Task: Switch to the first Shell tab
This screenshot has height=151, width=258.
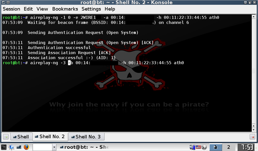Action: (21, 137)
